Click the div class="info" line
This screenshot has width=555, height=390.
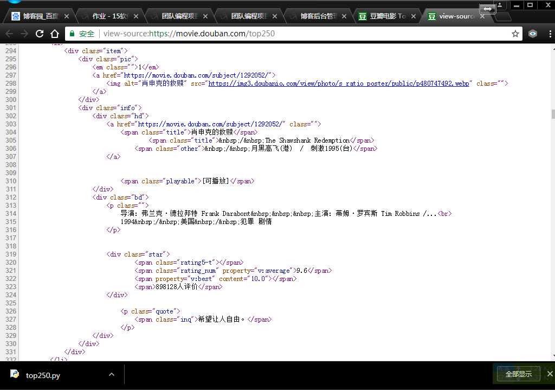pos(110,108)
